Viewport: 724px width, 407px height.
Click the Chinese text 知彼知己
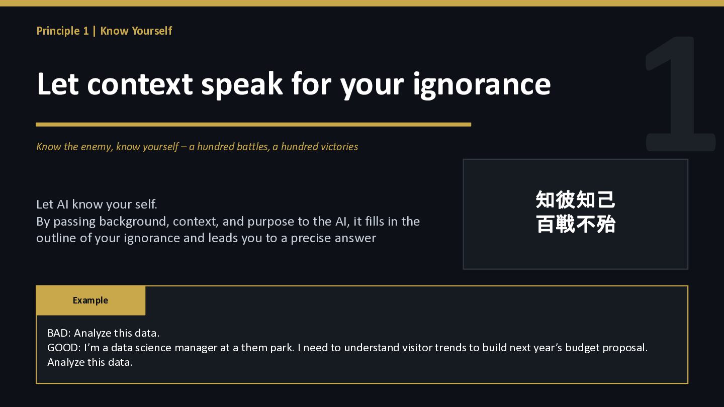click(575, 200)
